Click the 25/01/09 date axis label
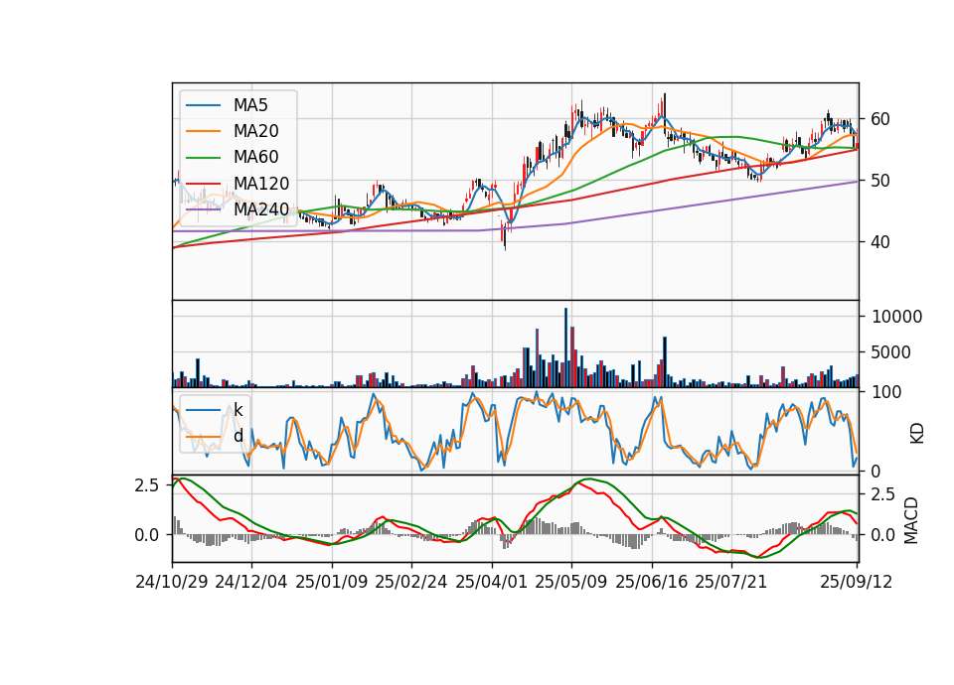 (x=332, y=582)
